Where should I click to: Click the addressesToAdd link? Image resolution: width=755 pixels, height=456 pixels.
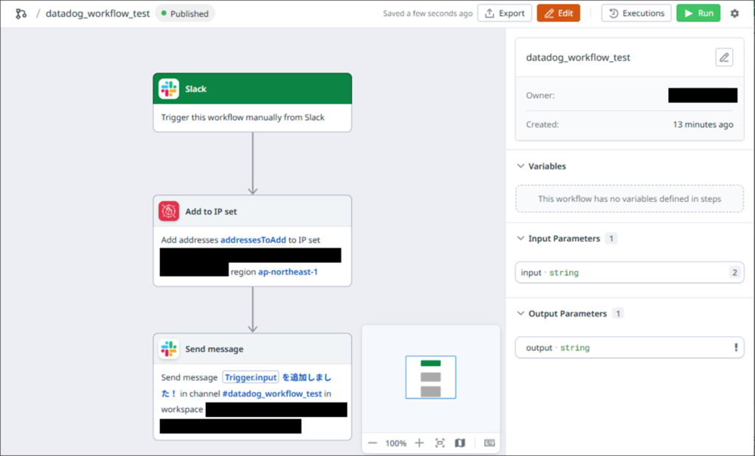click(x=254, y=239)
